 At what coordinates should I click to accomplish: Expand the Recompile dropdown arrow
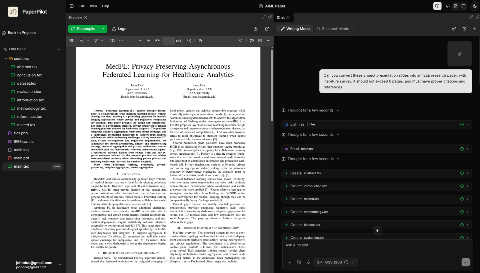(103, 29)
